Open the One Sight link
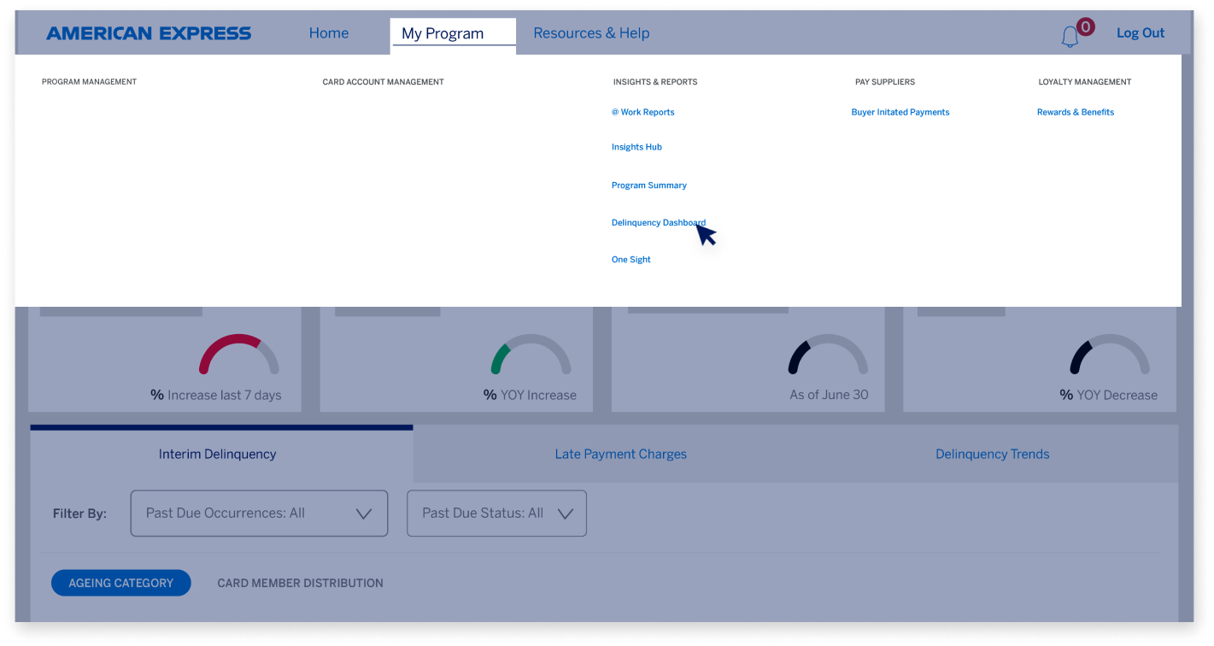The image size is (1214, 646). tap(631, 259)
